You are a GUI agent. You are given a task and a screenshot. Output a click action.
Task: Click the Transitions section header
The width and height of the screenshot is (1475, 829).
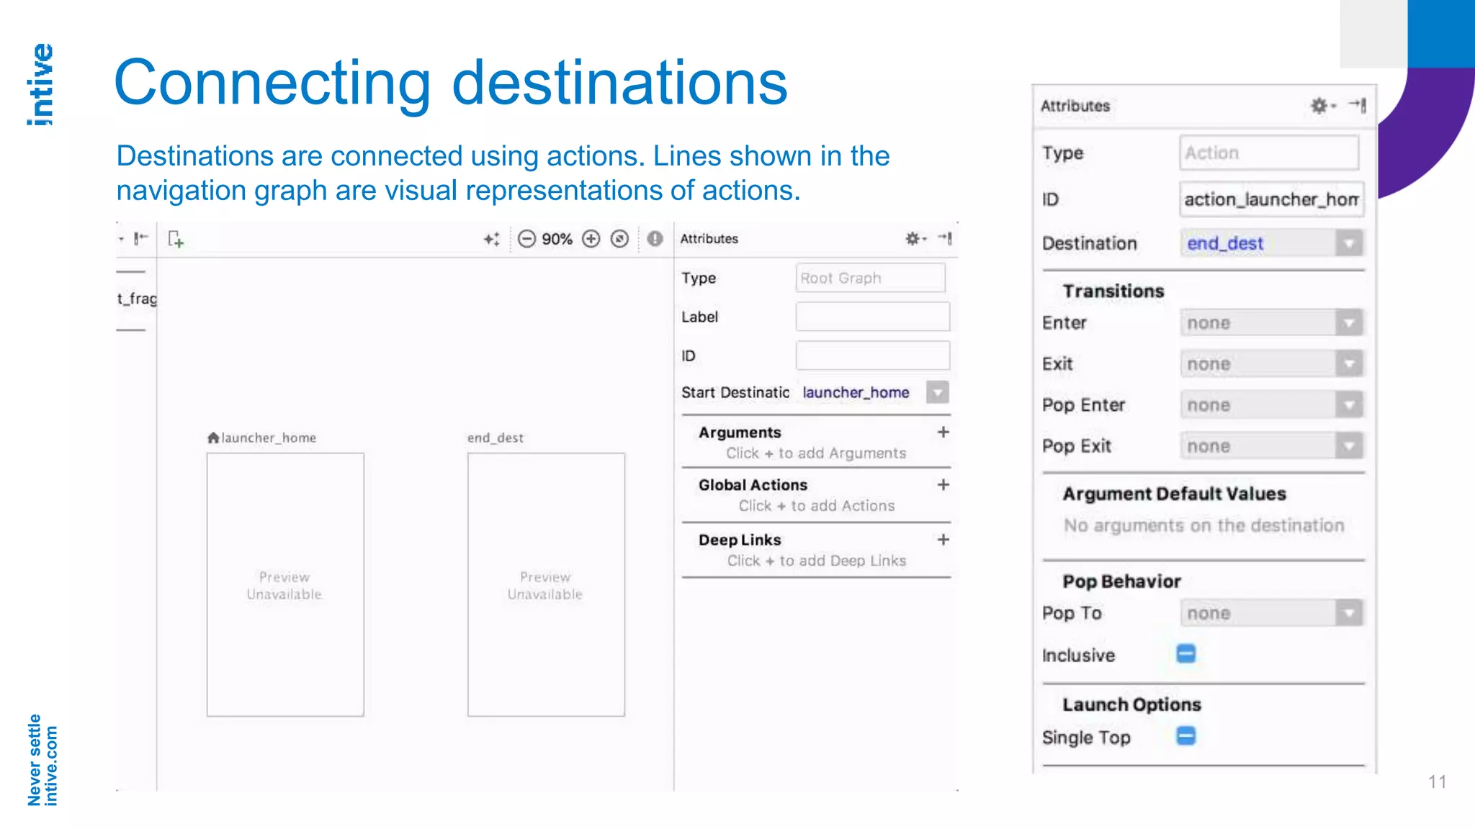(x=1113, y=291)
